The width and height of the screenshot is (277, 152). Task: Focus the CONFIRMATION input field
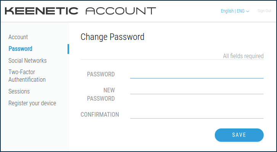[197, 114]
